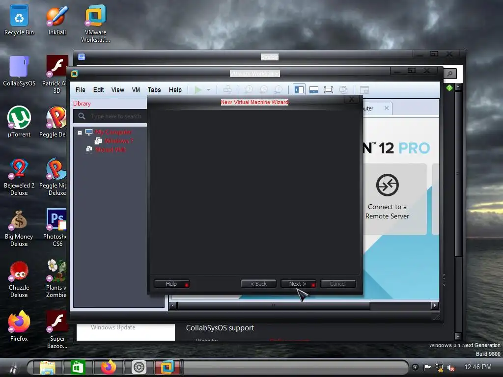The height and width of the screenshot is (377, 503).
Task: Open the VM menu
Action: [136, 90]
